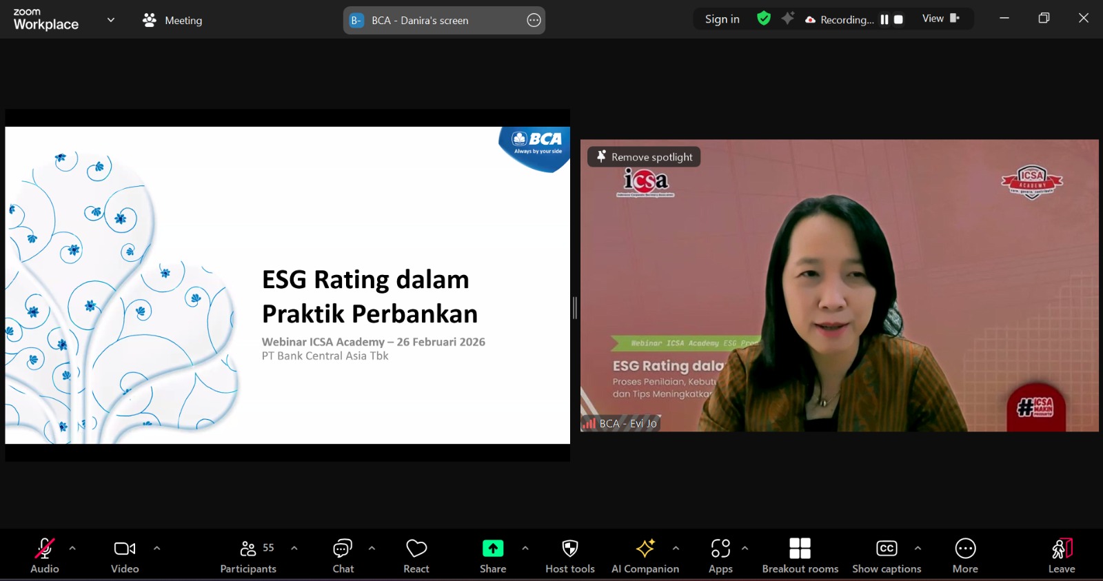The height and width of the screenshot is (581, 1103).
Task: Click the Sign in button
Action: point(722,19)
